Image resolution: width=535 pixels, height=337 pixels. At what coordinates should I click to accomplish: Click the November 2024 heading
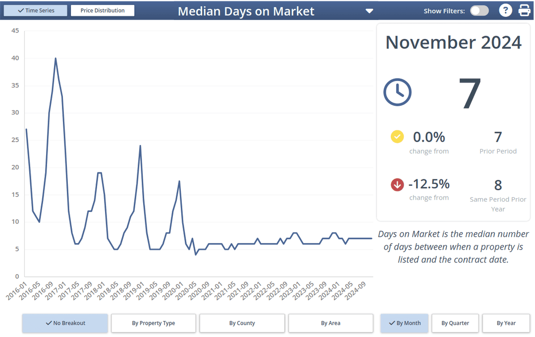[x=453, y=42]
